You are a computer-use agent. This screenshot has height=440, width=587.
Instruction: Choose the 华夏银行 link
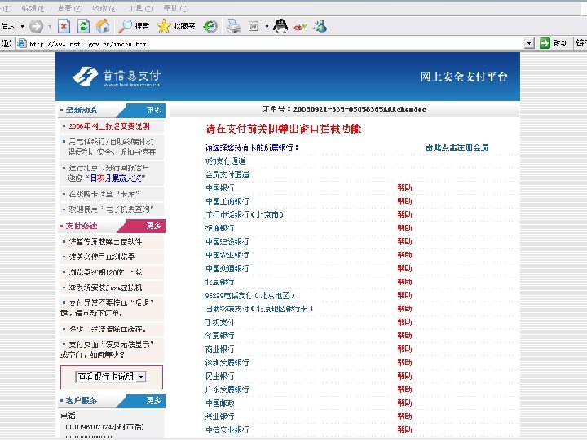point(220,336)
